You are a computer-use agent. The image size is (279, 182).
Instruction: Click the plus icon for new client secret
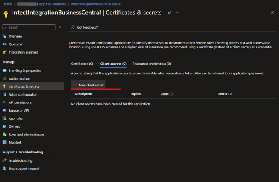click(x=75, y=85)
